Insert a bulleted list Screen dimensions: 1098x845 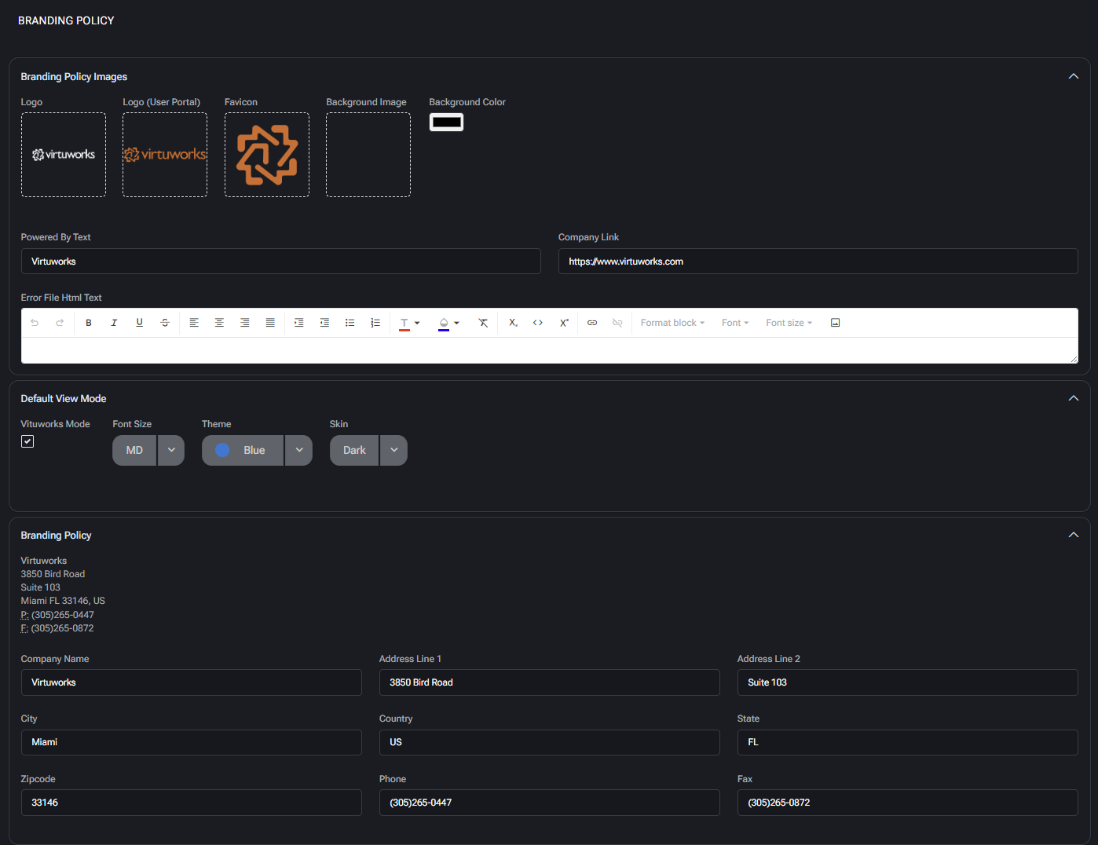(x=350, y=323)
